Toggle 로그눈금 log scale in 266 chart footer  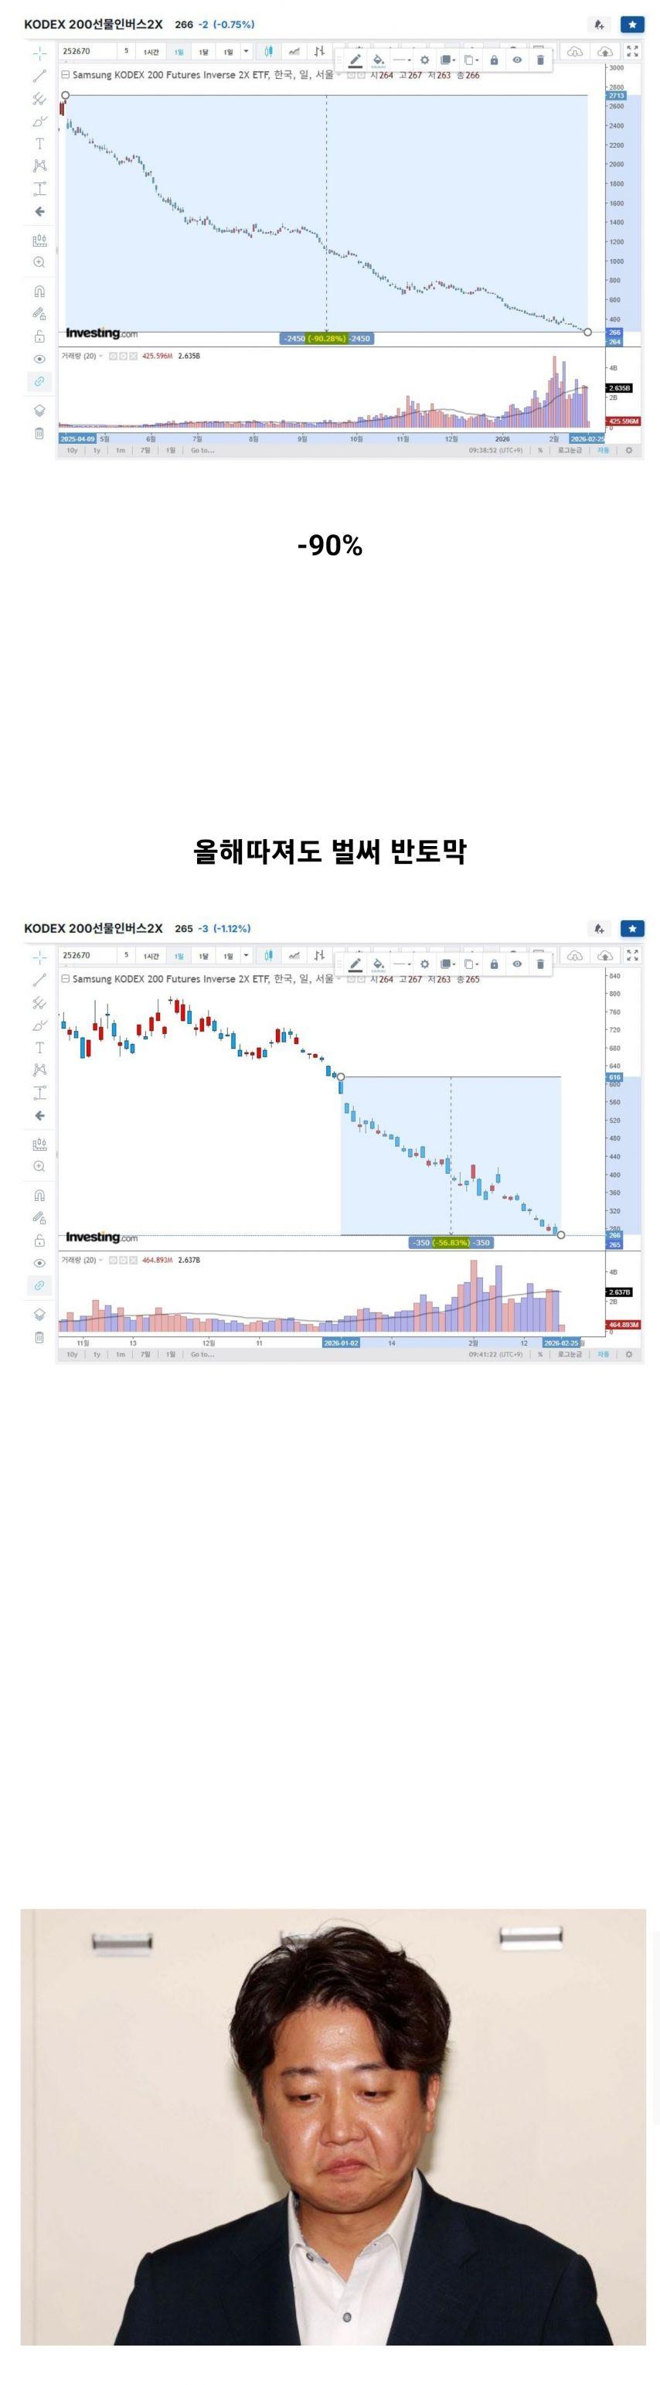point(570,451)
